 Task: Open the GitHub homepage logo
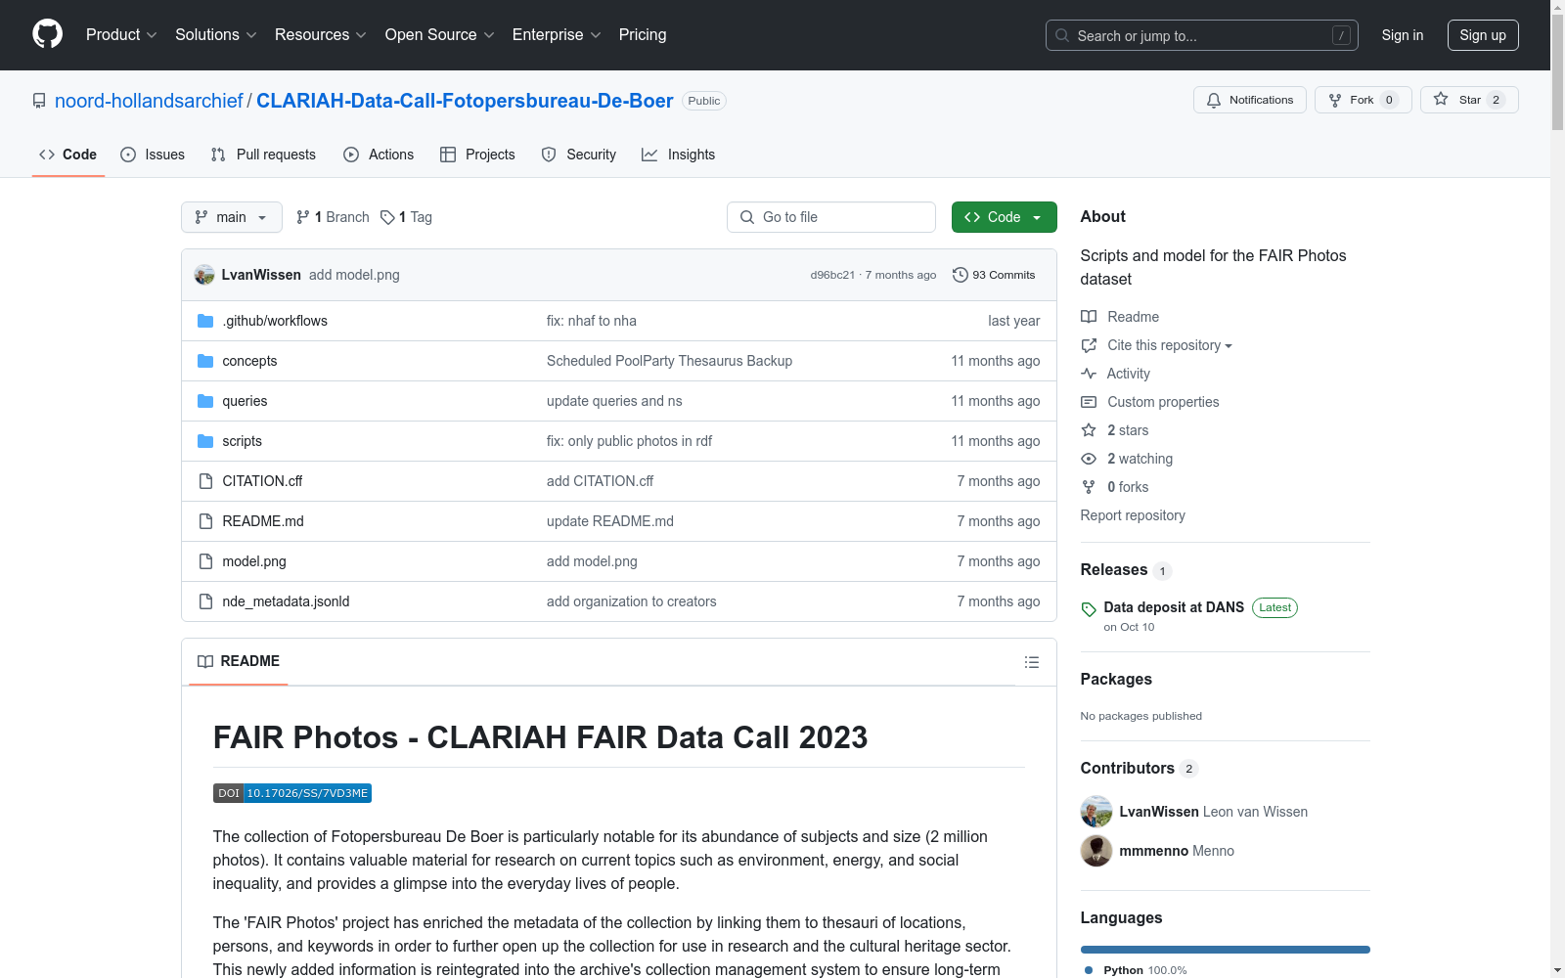click(47, 34)
